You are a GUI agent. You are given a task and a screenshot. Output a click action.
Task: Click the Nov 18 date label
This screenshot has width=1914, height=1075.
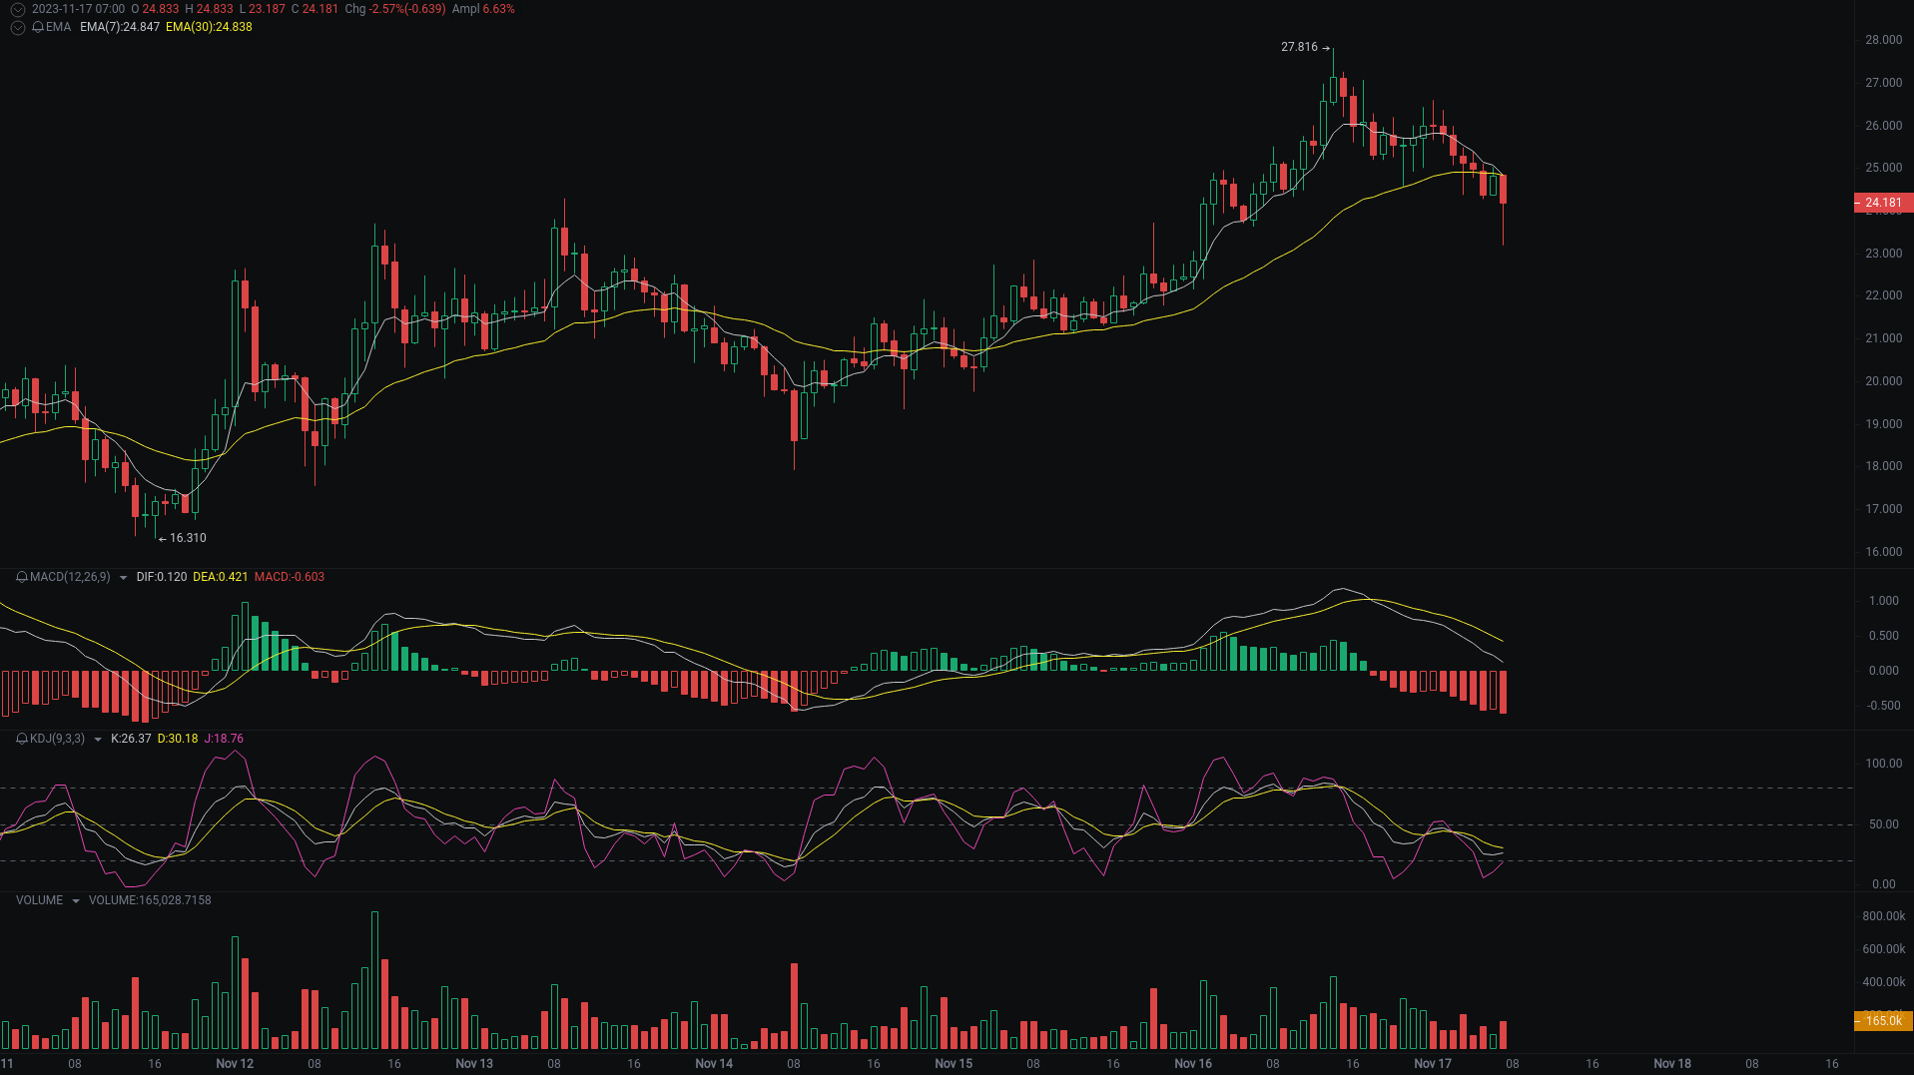pyautogui.click(x=1672, y=1064)
